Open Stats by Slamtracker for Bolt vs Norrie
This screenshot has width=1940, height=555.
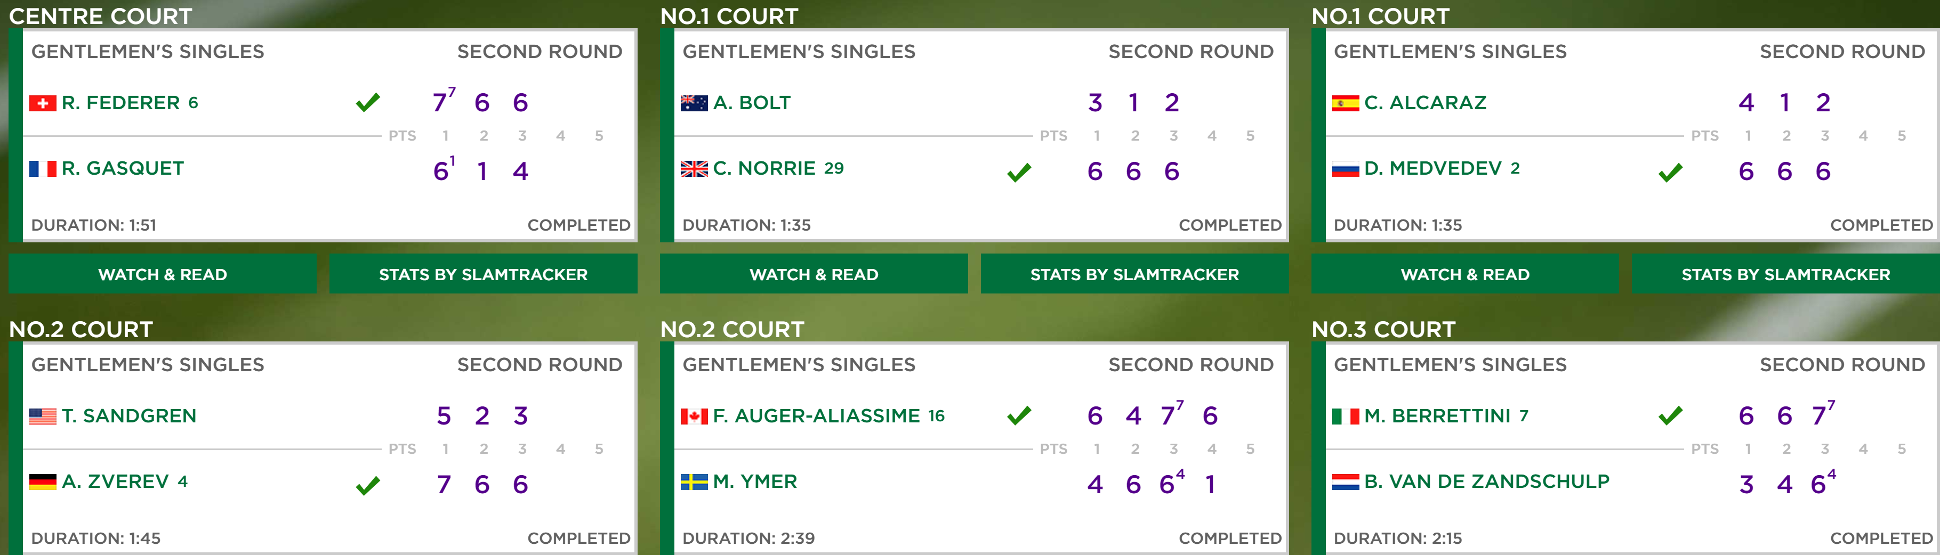point(1134,274)
